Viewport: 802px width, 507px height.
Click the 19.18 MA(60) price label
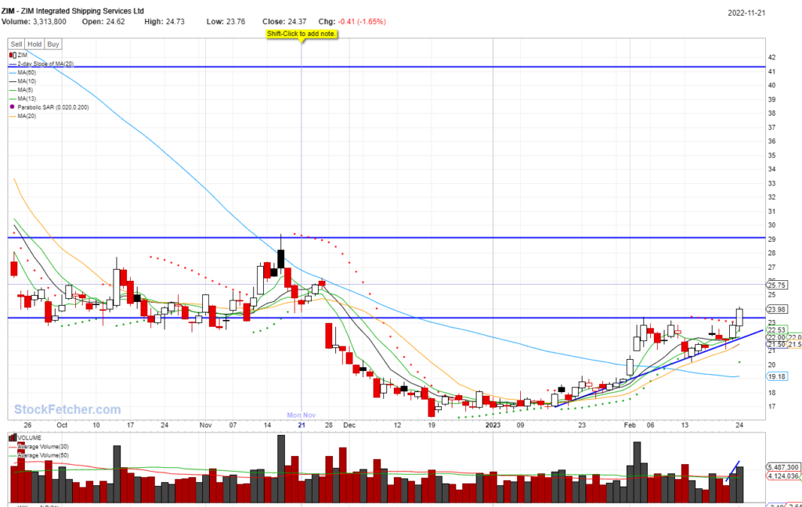(x=777, y=376)
